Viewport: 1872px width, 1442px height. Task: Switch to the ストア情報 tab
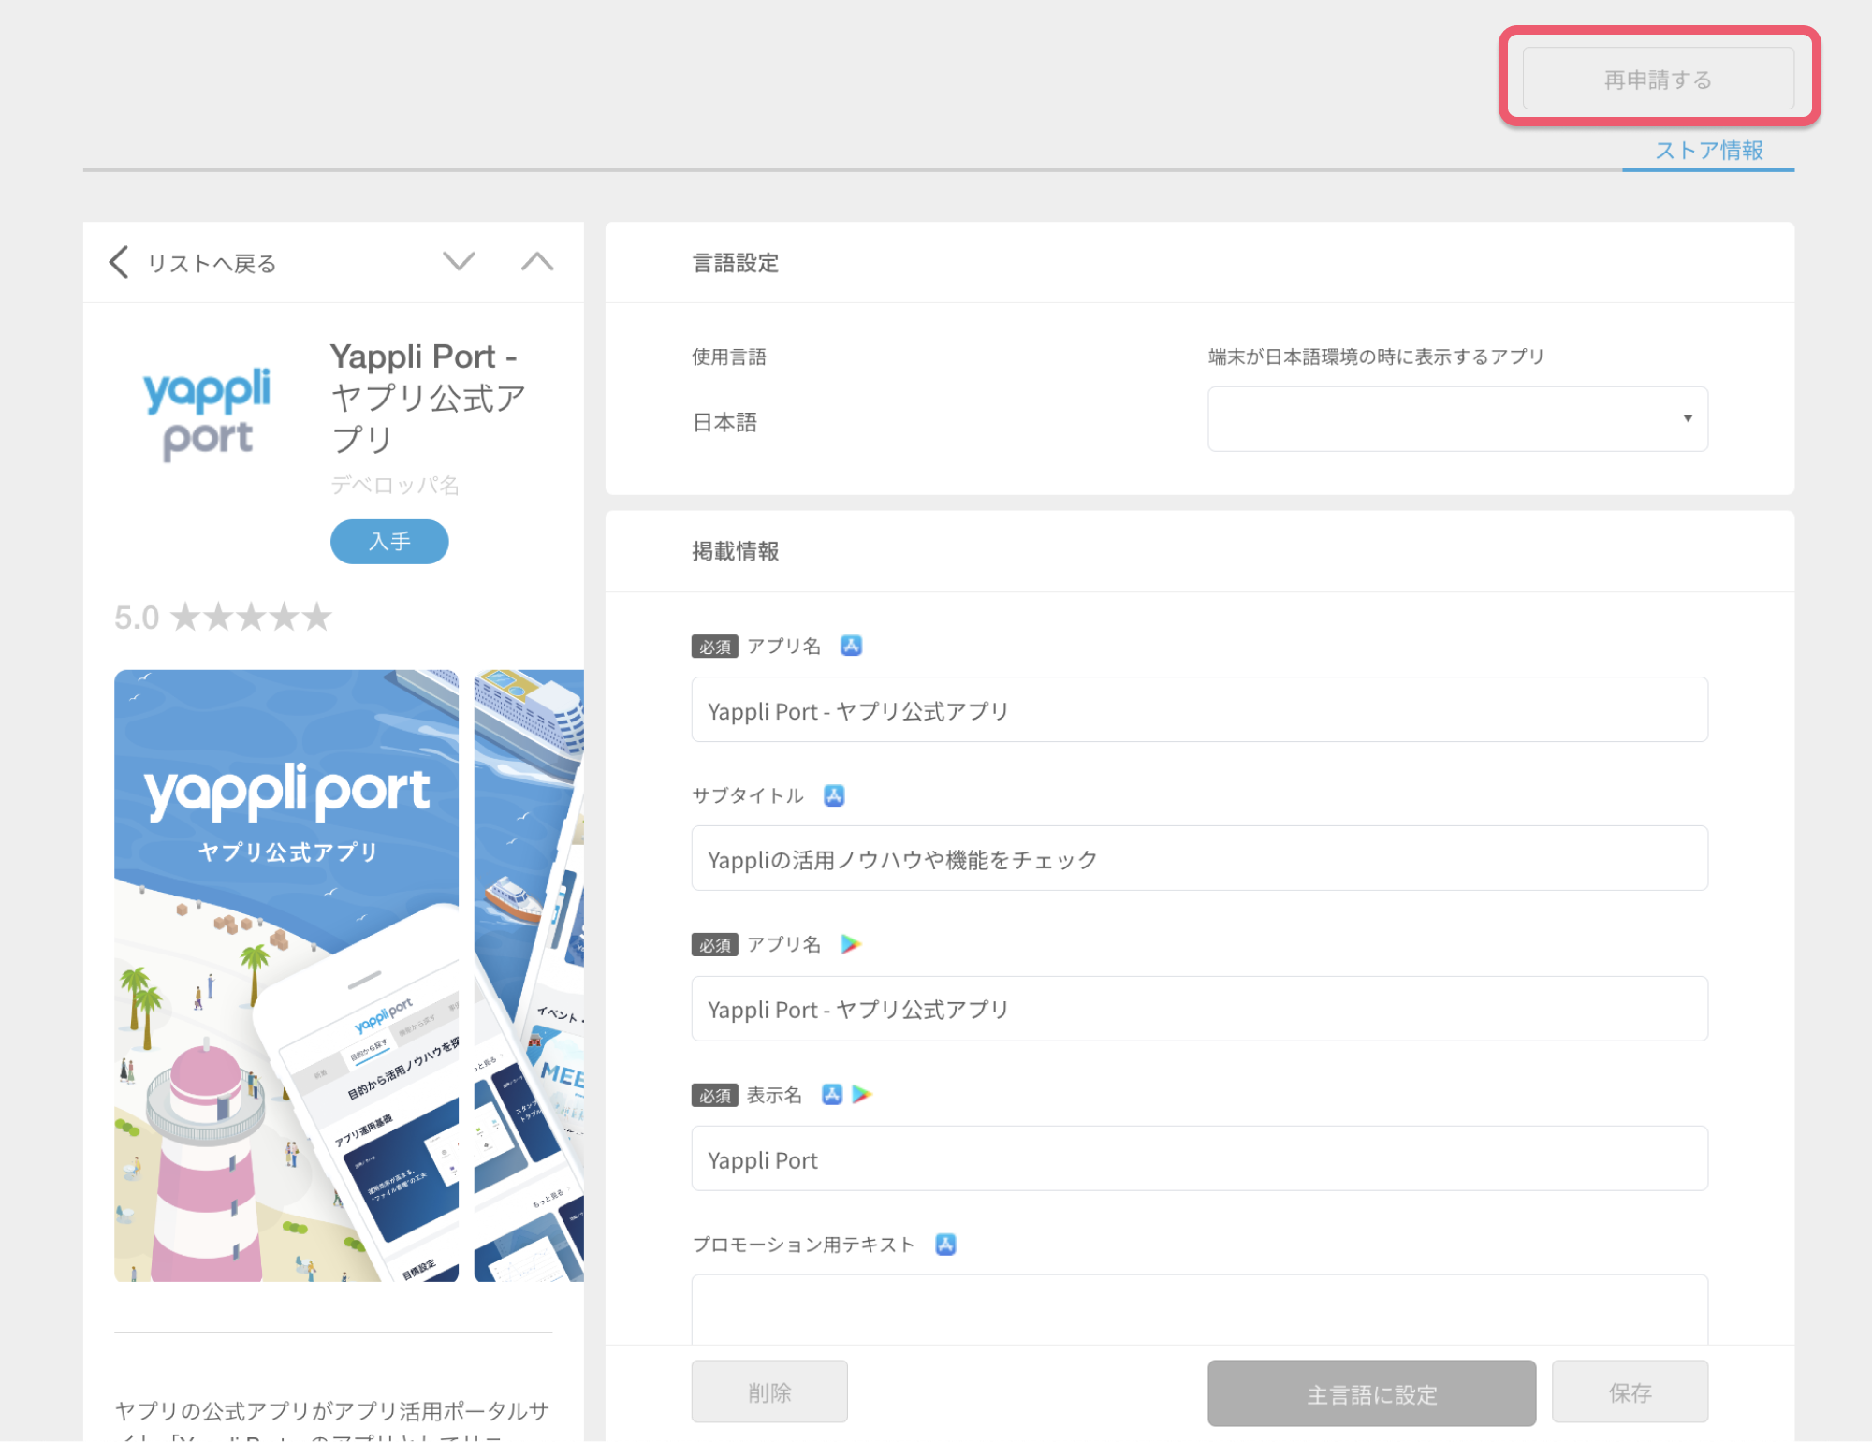tap(1708, 151)
